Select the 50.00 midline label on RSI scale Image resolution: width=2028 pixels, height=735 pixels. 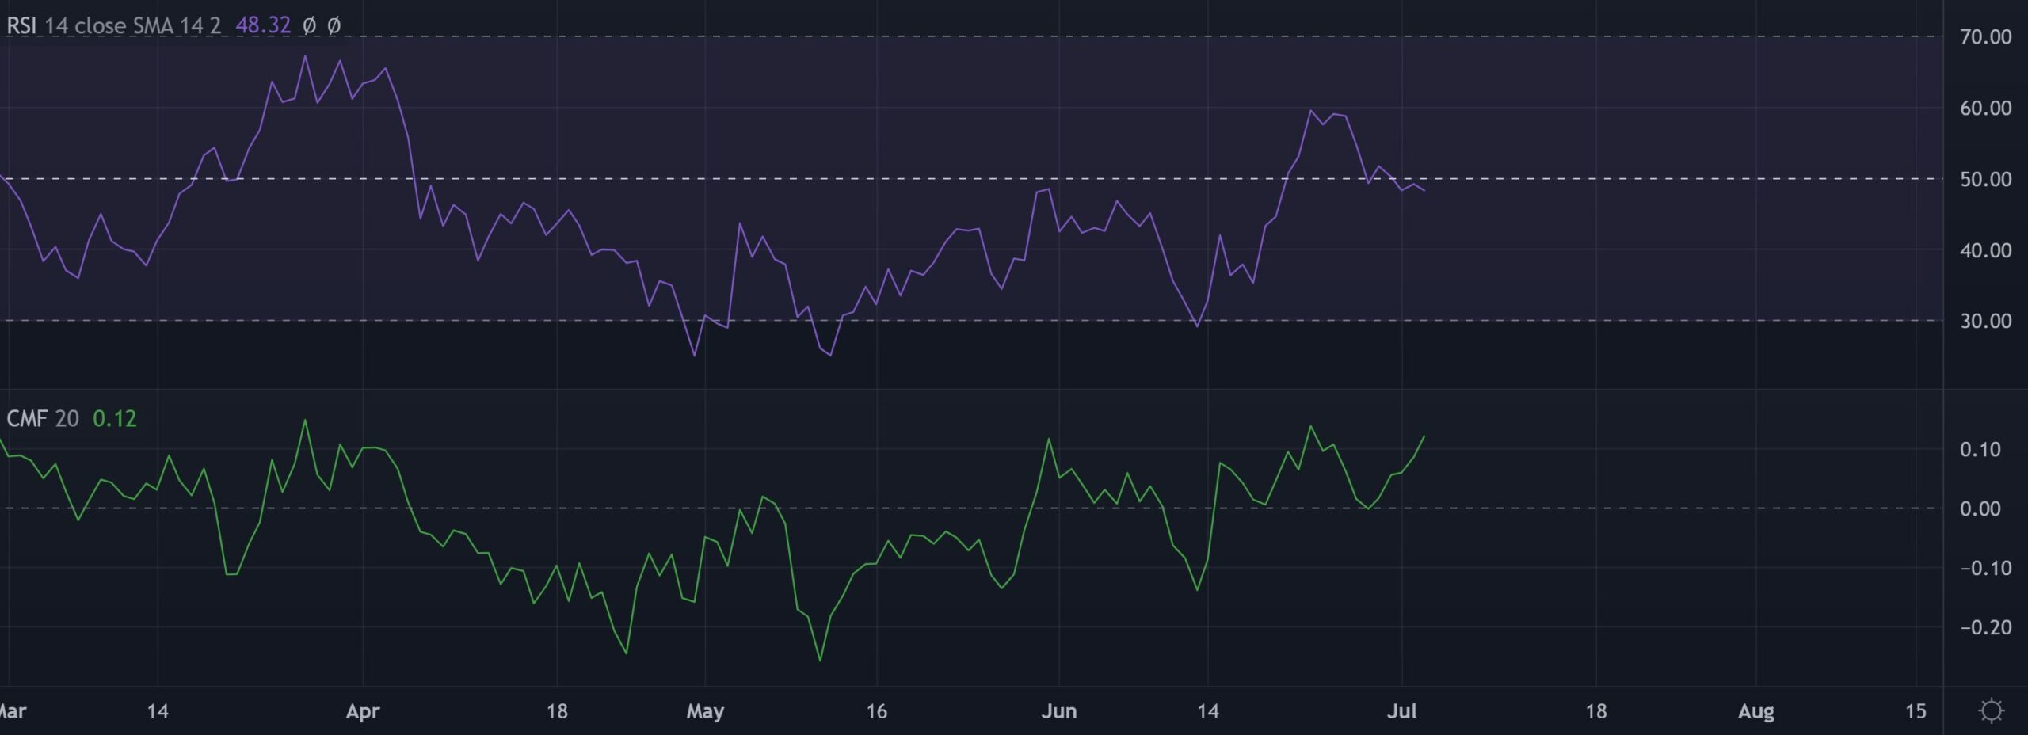point(1985,180)
